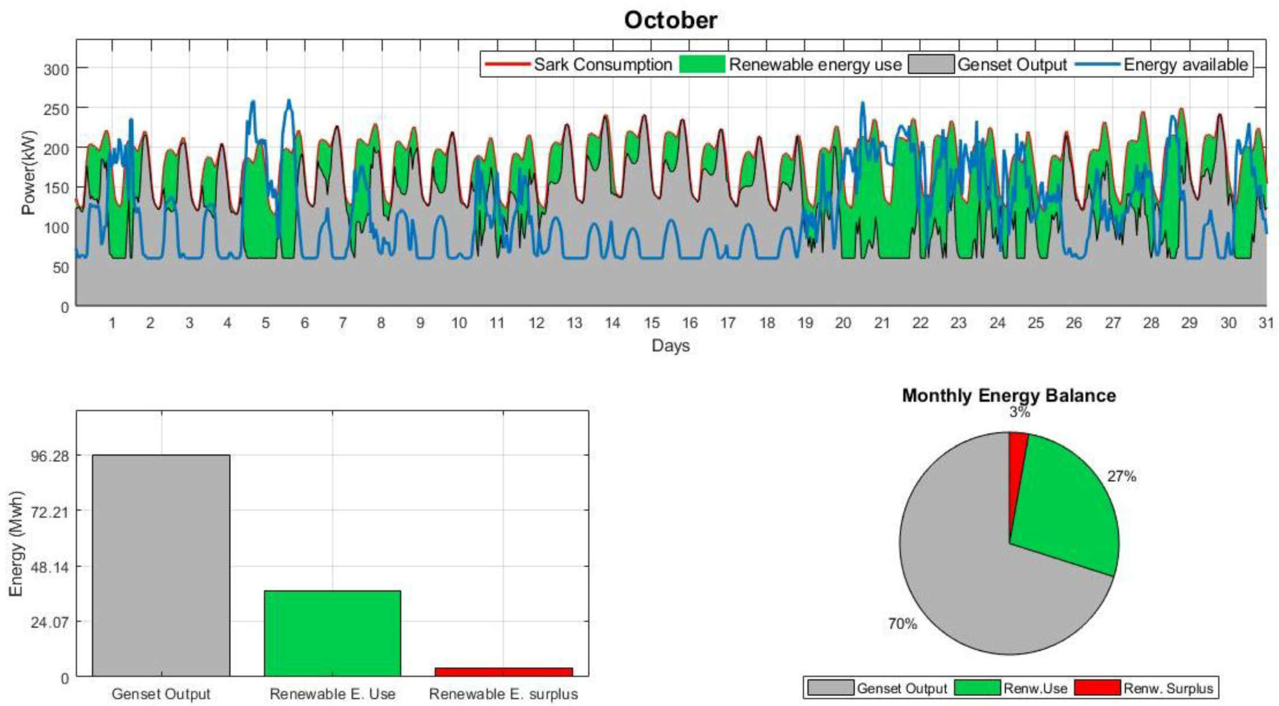
Task: Click the green Renewable E. Use bar
Action: click(332, 633)
